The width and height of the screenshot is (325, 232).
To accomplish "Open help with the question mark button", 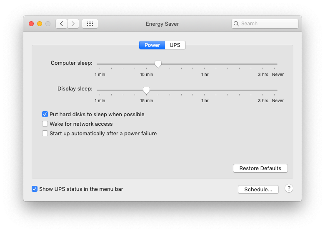I will [x=289, y=188].
